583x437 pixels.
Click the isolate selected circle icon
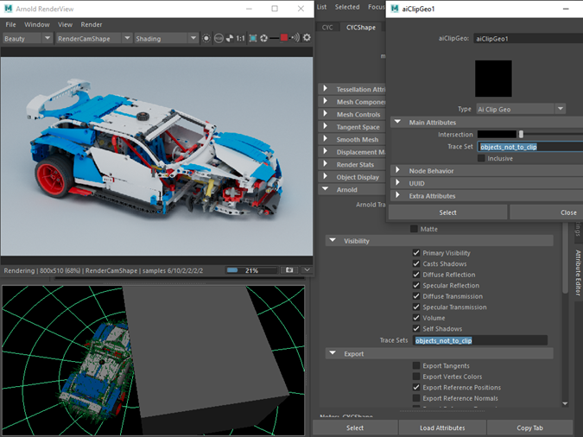206,38
